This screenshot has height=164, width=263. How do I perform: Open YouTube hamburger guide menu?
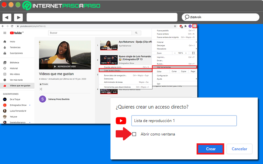5,33
